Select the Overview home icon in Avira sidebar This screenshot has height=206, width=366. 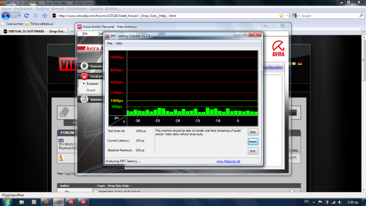click(84, 66)
